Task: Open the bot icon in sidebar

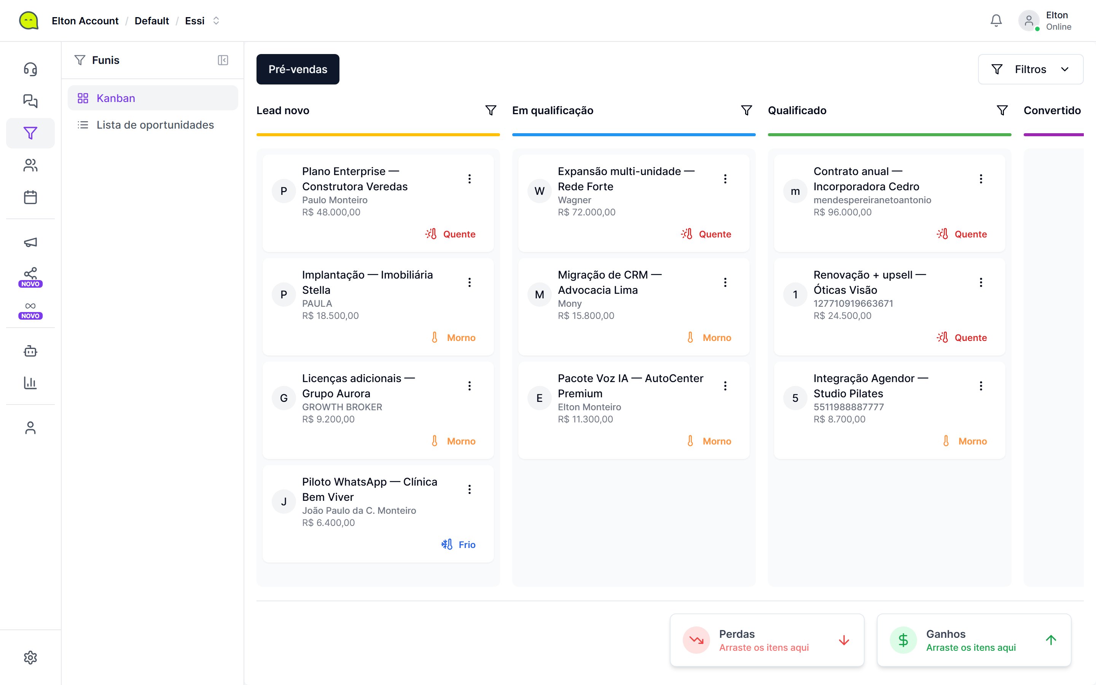Action: 30,351
